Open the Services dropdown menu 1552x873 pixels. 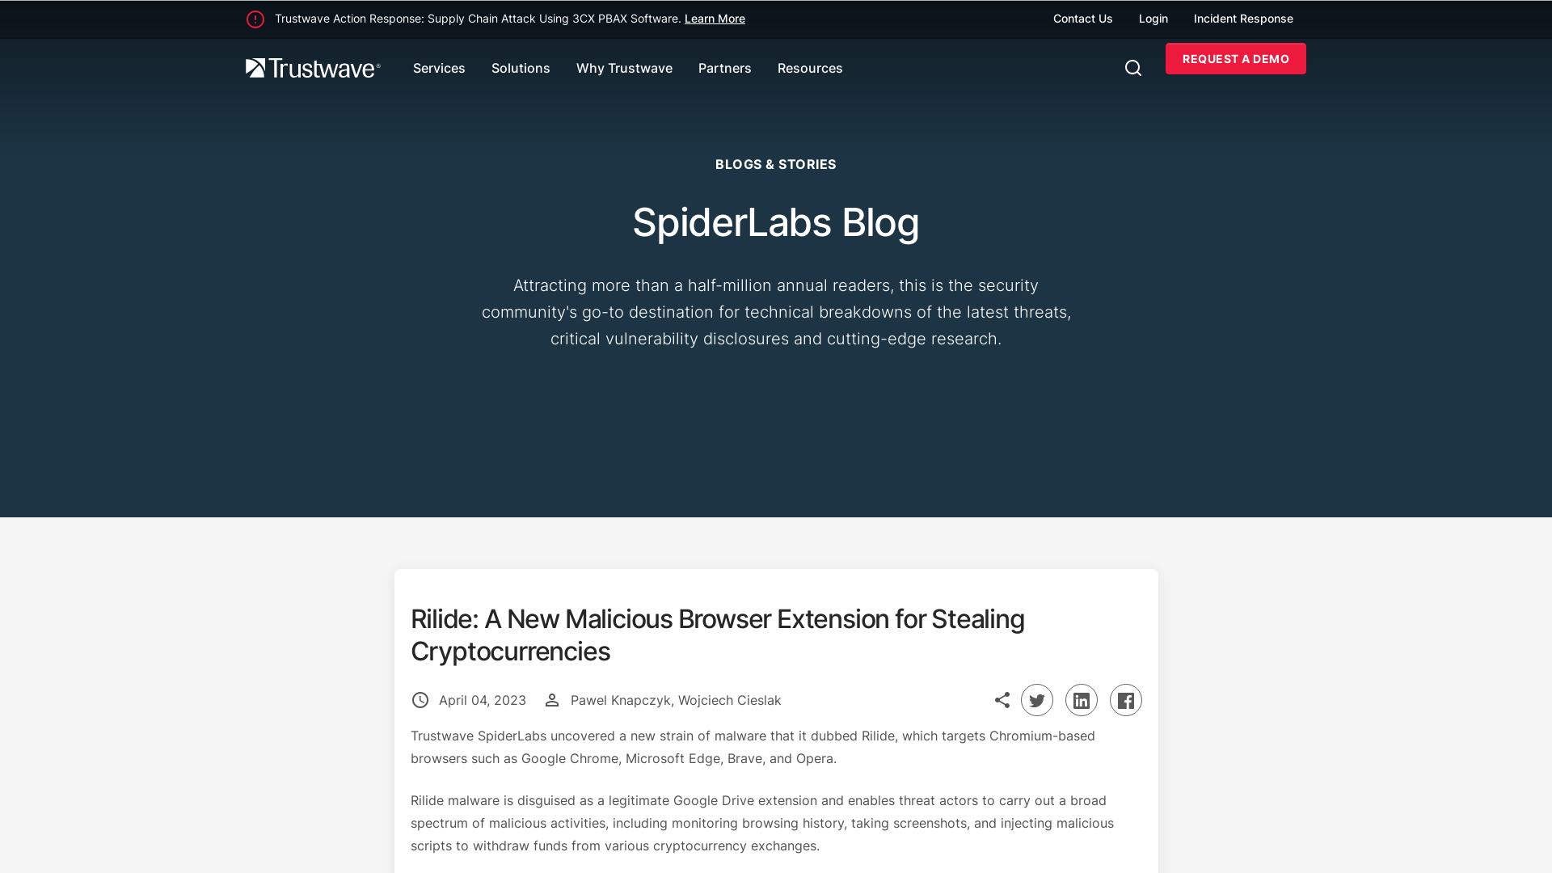pos(439,68)
